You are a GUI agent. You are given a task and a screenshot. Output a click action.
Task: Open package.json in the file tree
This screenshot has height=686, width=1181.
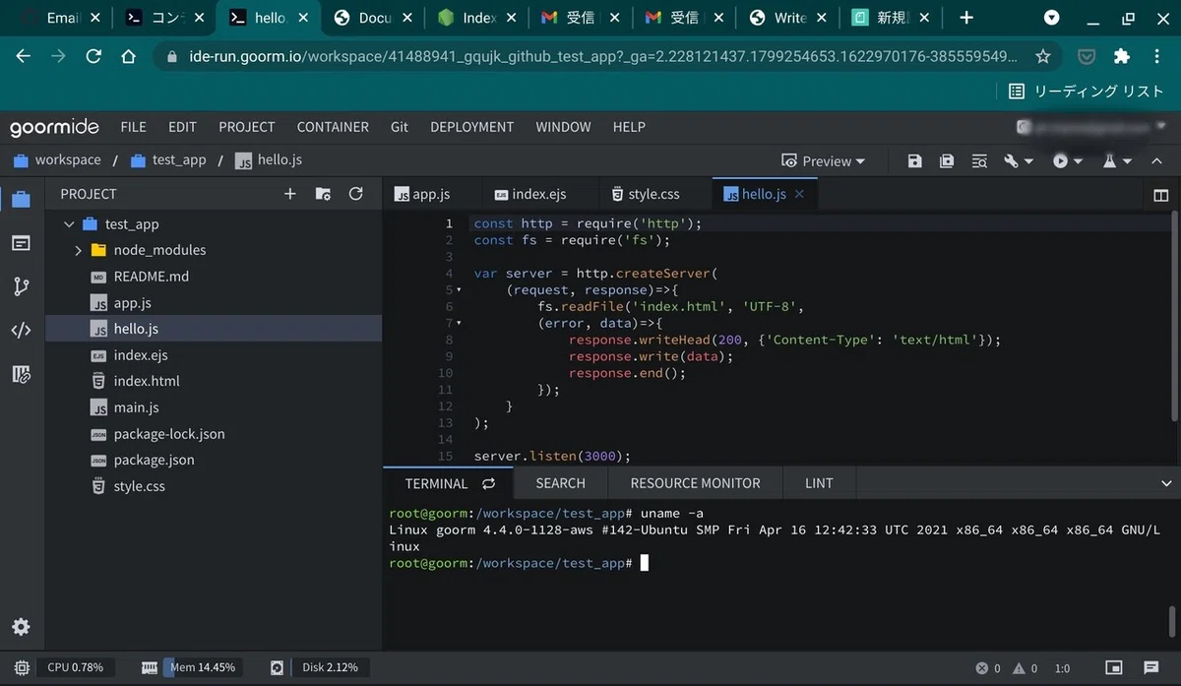(155, 460)
